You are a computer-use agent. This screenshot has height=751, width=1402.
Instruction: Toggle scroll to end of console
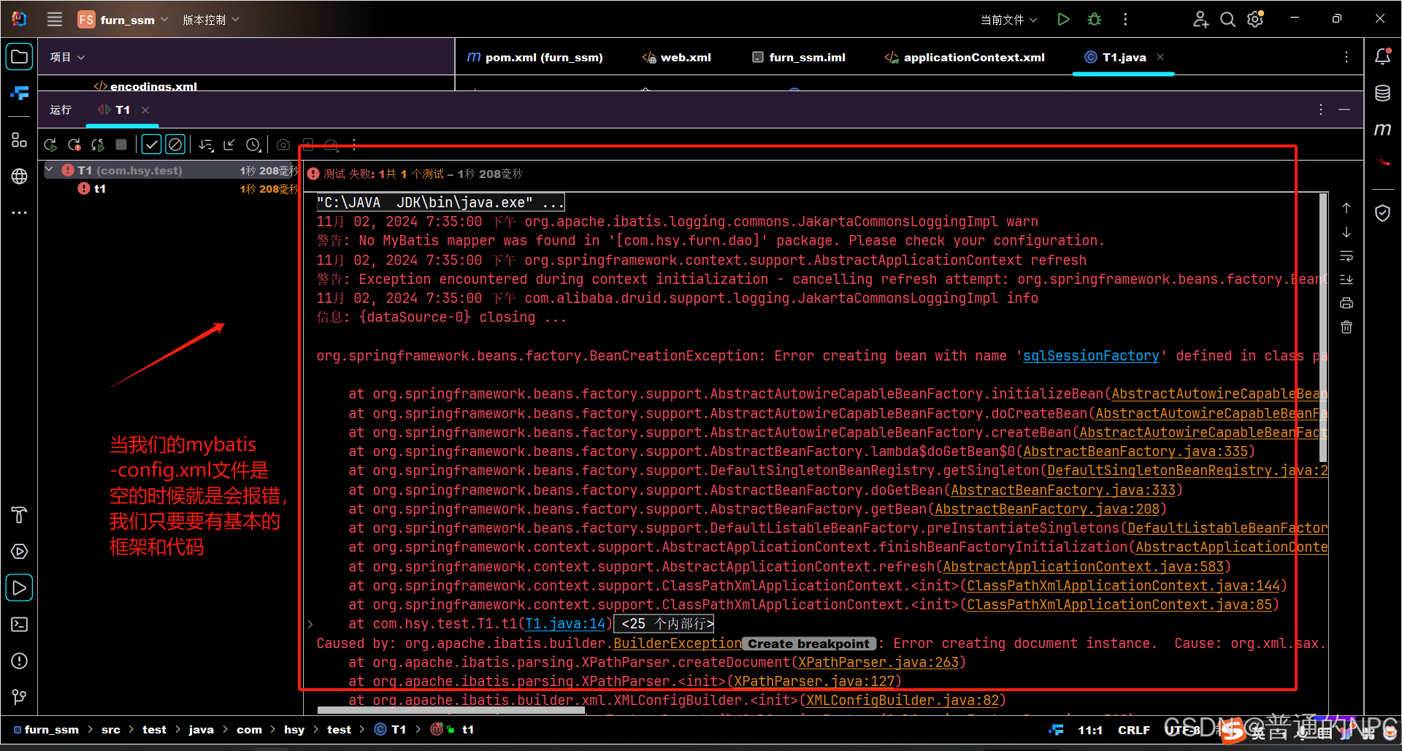tap(1347, 280)
